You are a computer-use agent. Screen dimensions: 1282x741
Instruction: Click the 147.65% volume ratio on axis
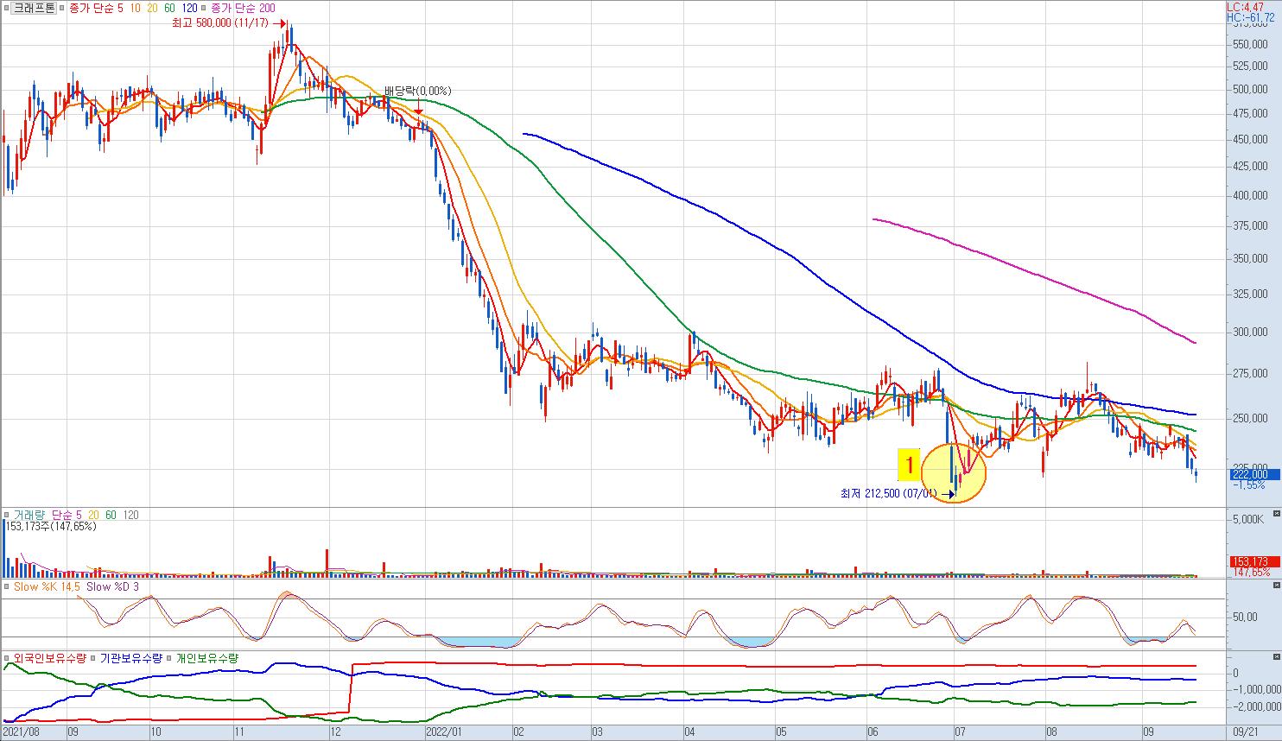click(1250, 573)
